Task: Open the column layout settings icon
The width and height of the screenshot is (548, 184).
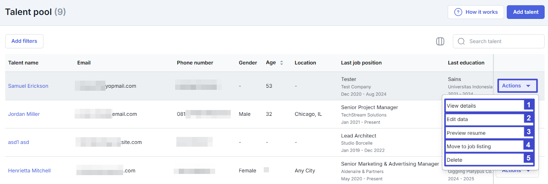Action: [440, 41]
